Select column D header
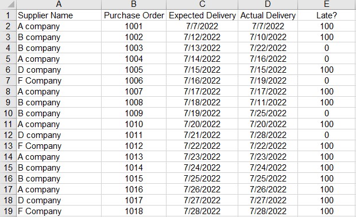The width and height of the screenshot is (356, 217). tap(268, 5)
